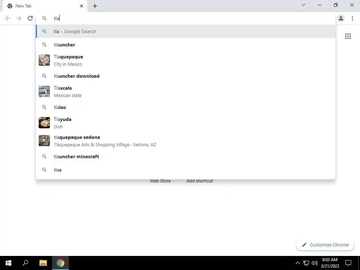This screenshot has width=360, height=270.
Task: Open the Web Store shortcut
Action: (x=160, y=181)
